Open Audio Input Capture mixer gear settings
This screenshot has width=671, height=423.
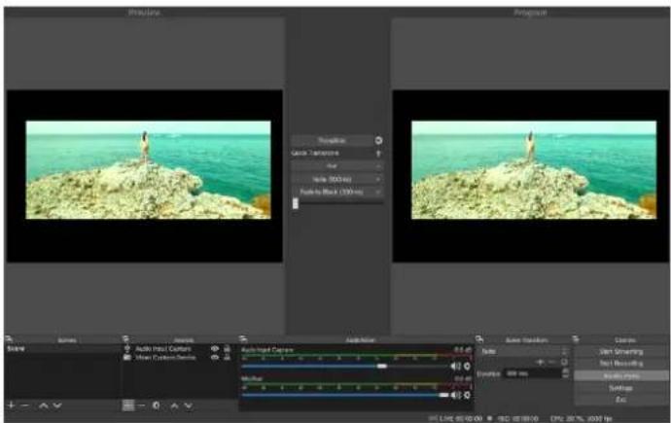pos(467,367)
